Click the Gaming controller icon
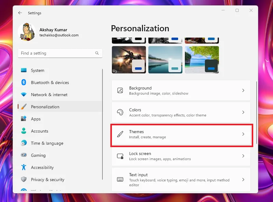Viewport: 273px width, 202px height. pos(24,155)
